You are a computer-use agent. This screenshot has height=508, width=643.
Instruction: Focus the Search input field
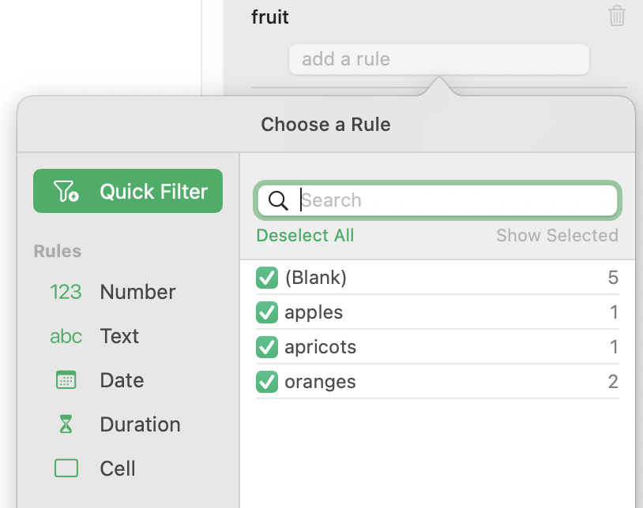[x=438, y=200]
